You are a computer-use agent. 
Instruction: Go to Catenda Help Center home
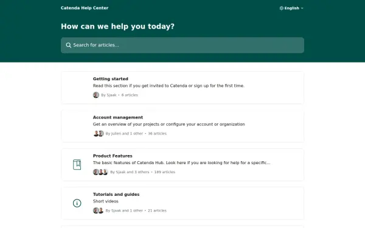(x=85, y=8)
